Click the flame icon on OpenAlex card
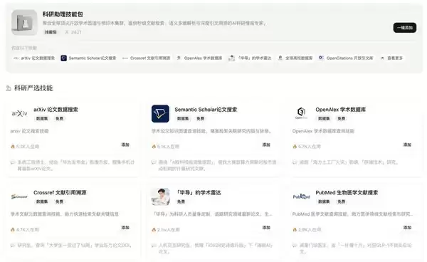The image size is (427, 262). [x=295, y=147]
